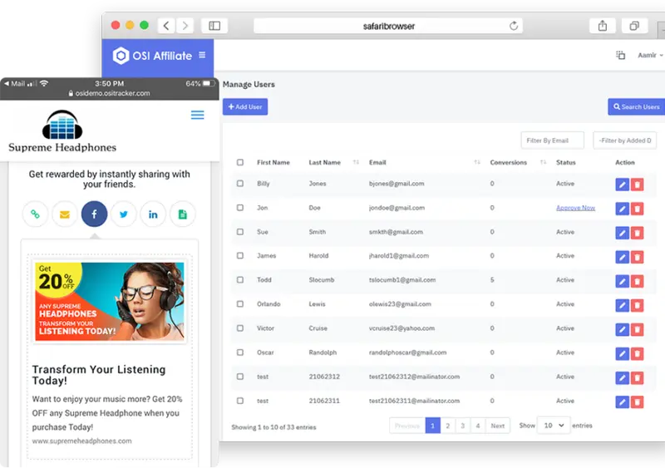The width and height of the screenshot is (665, 468).
Task: Click the Filter By Email input field
Action: (x=552, y=140)
